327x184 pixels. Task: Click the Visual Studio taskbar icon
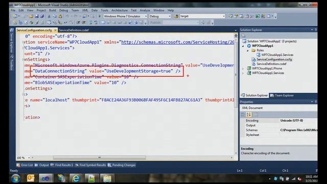(x=45, y=178)
